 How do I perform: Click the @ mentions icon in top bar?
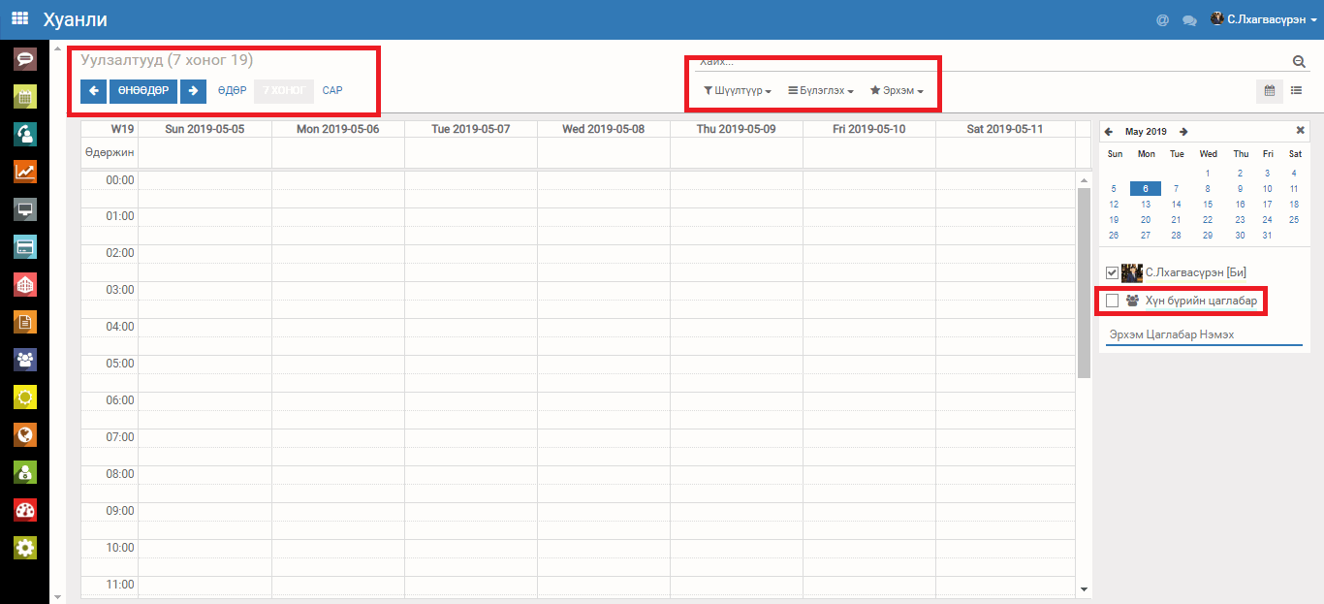[1162, 19]
